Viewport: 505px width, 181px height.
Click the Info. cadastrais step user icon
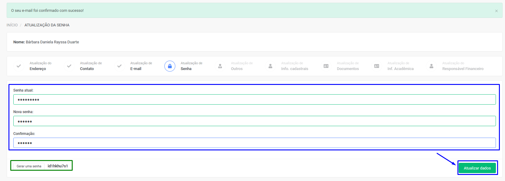pyautogui.click(x=270, y=66)
